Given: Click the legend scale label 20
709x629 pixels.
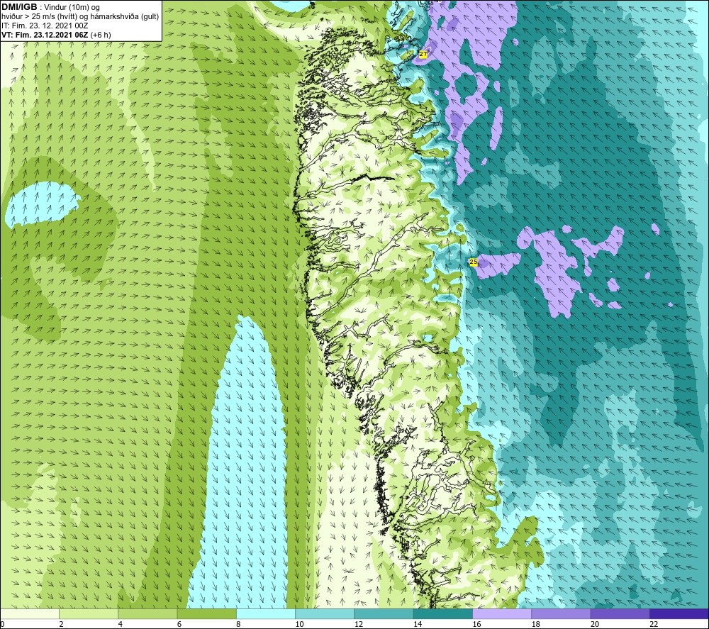Looking at the screenshot, I should [595, 624].
